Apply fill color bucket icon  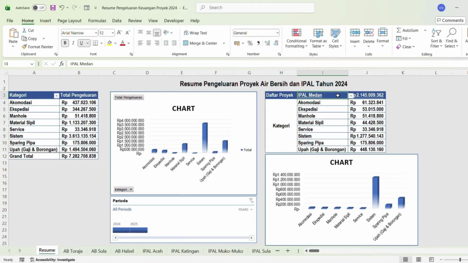(x=110, y=43)
